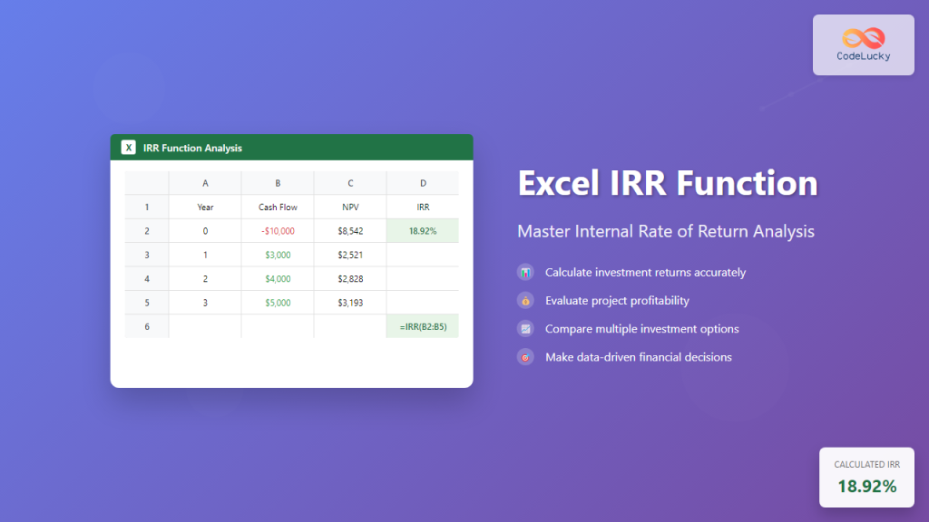Click row number 6 in the spreadsheet
Viewport: 929px width, 522px height.
[147, 325]
